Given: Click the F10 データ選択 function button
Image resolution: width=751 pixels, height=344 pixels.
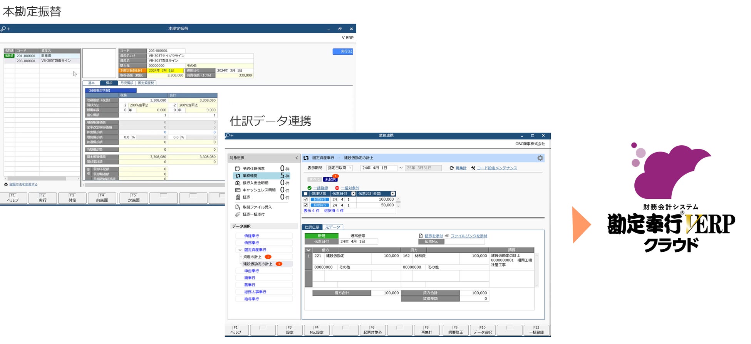Looking at the screenshot, I should click(x=483, y=330).
